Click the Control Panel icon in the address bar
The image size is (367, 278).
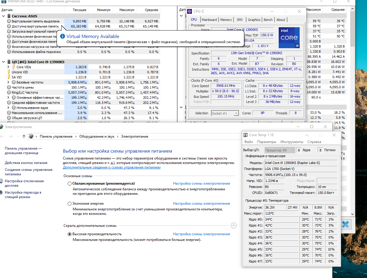31,136
